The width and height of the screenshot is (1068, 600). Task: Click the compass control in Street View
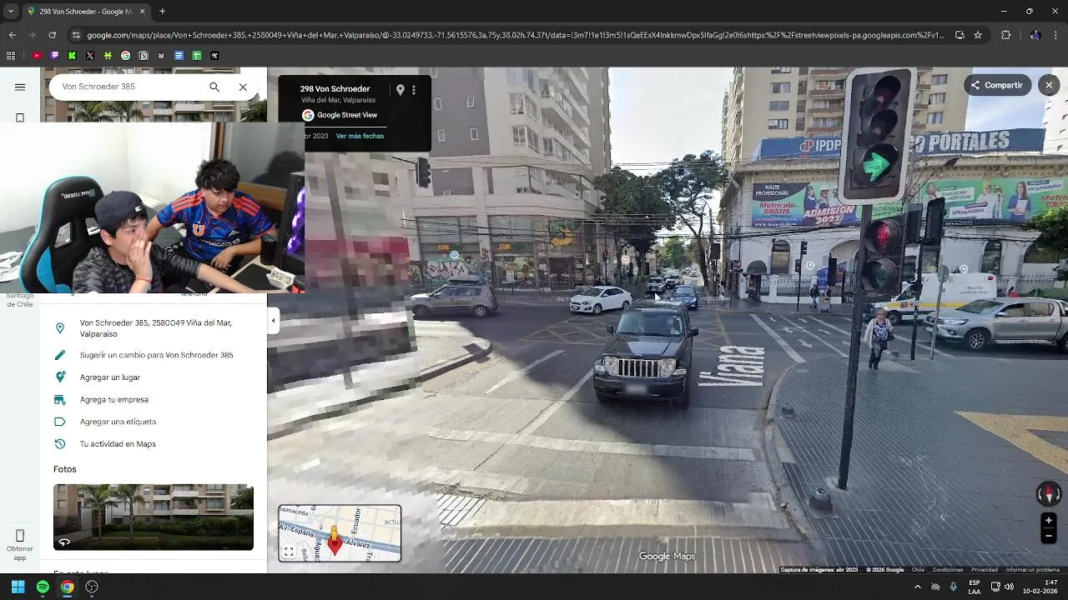1049,494
